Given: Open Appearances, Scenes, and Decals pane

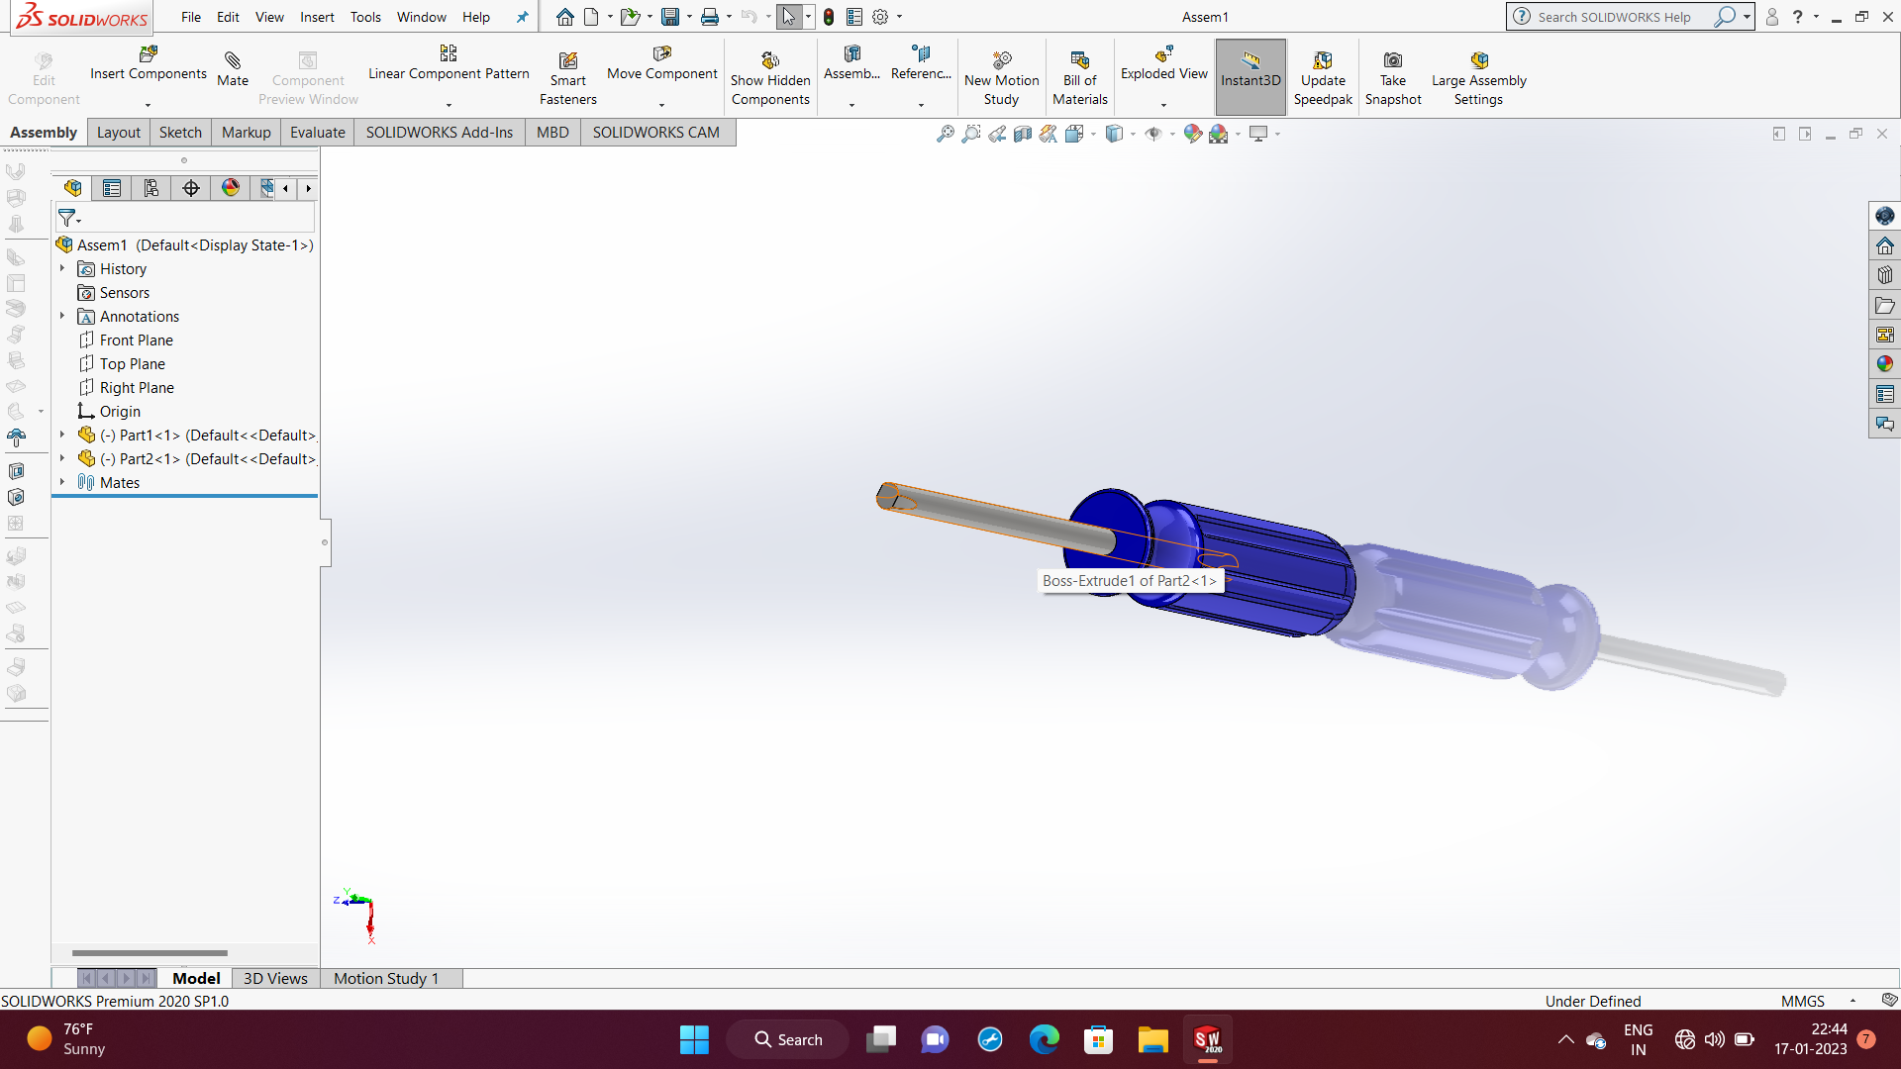Looking at the screenshot, I should pos(1884,364).
